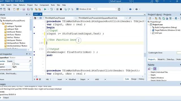This screenshot has height=101, width=181.
Task: Click the Pause debugging button
Action: pyautogui.click(x=57, y=9)
